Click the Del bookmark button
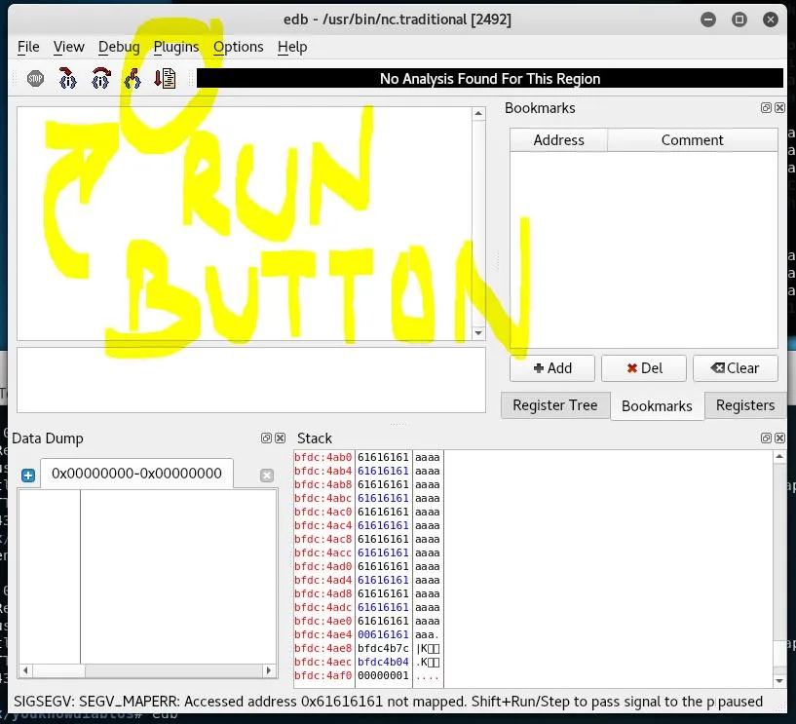796x724 pixels. click(x=644, y=368)
